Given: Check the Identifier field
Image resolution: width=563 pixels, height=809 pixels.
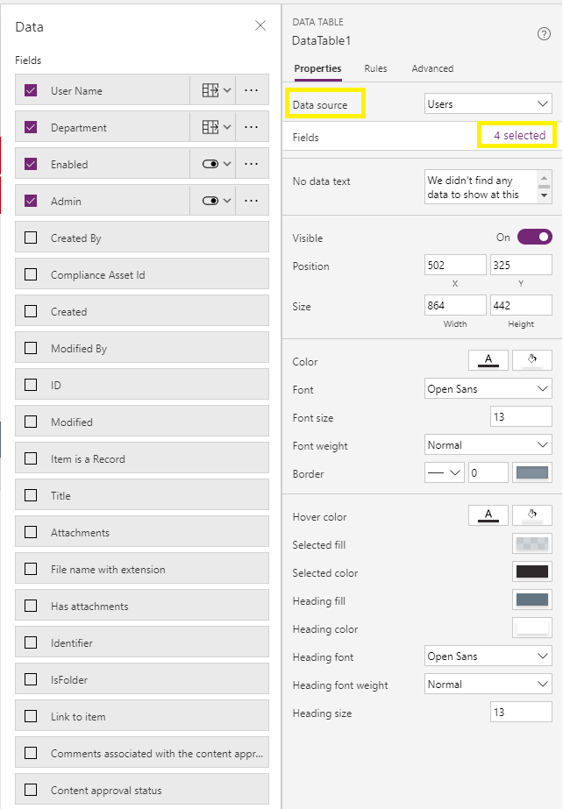Looking at the screenshot, I should (x=31, y=642).
